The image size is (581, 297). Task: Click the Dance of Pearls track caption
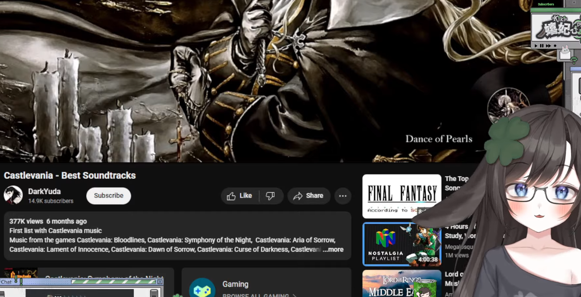tap(439, 139)
